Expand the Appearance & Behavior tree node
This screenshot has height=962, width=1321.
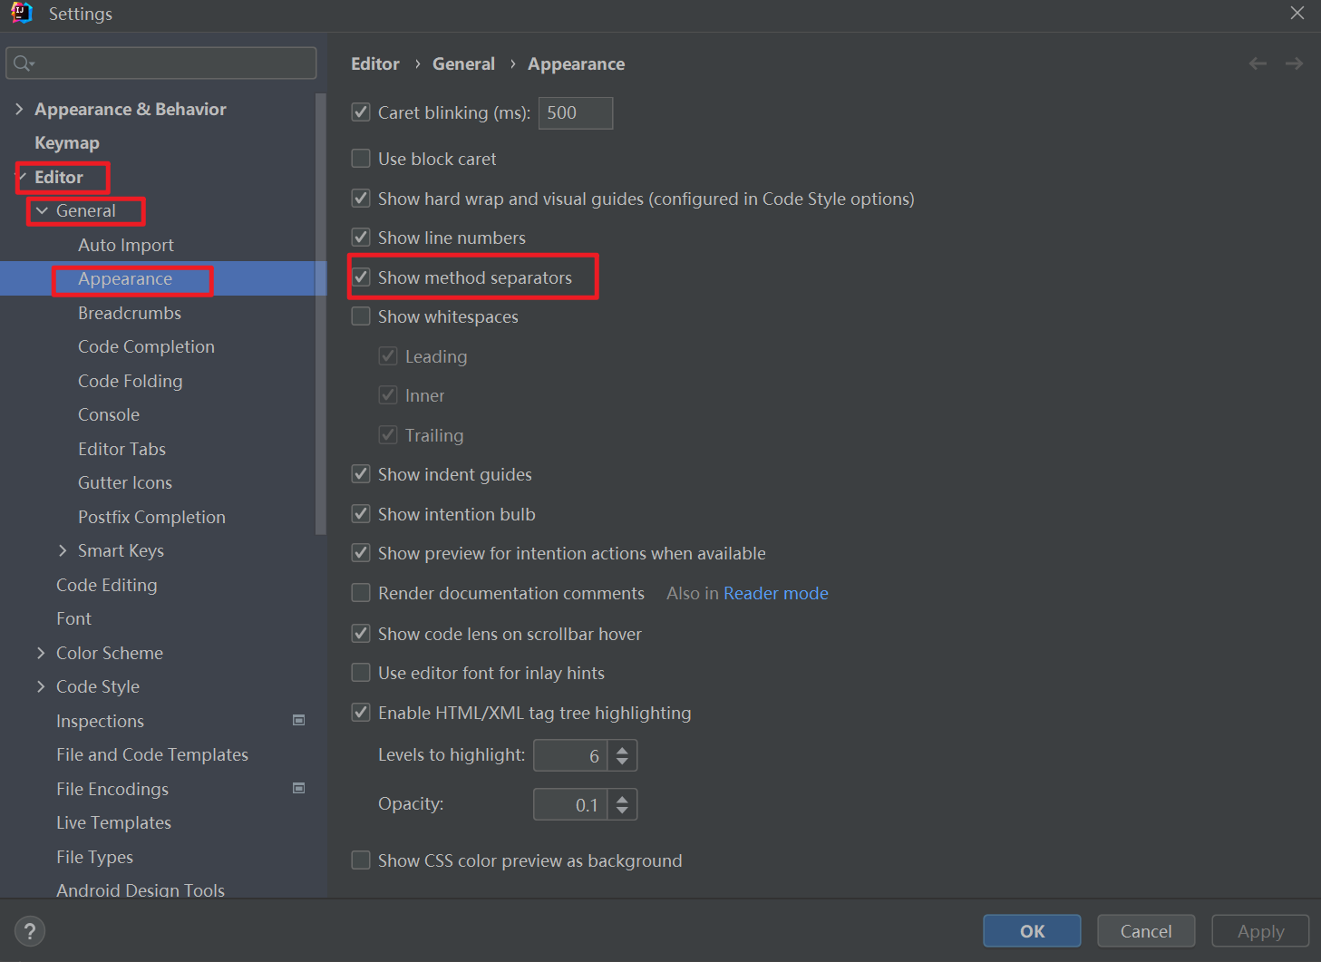(19, 109)
